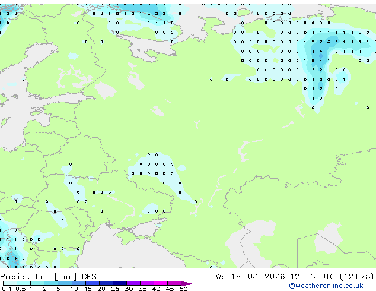Click the legend label "0.5"
The width and height of the screenshot is (376, 291).
(x=21, y=289)
